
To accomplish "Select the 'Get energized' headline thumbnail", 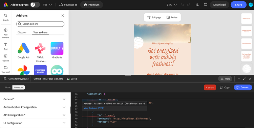I will [247, 56].
